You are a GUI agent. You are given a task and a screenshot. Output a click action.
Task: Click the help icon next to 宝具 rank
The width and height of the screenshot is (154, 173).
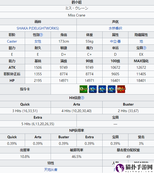145,48
